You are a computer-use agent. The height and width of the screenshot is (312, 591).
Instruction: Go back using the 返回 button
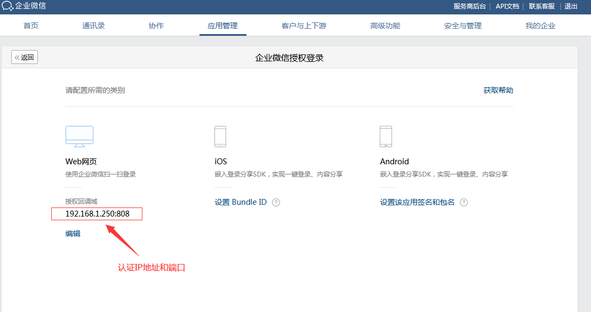click(x=25, y=58)
